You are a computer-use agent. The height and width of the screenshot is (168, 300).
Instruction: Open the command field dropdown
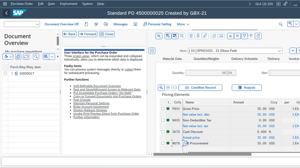(x=37, y=24)
